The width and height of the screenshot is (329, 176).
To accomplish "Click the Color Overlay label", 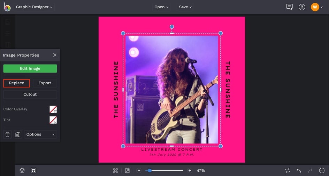I will (x=15, y=109).
